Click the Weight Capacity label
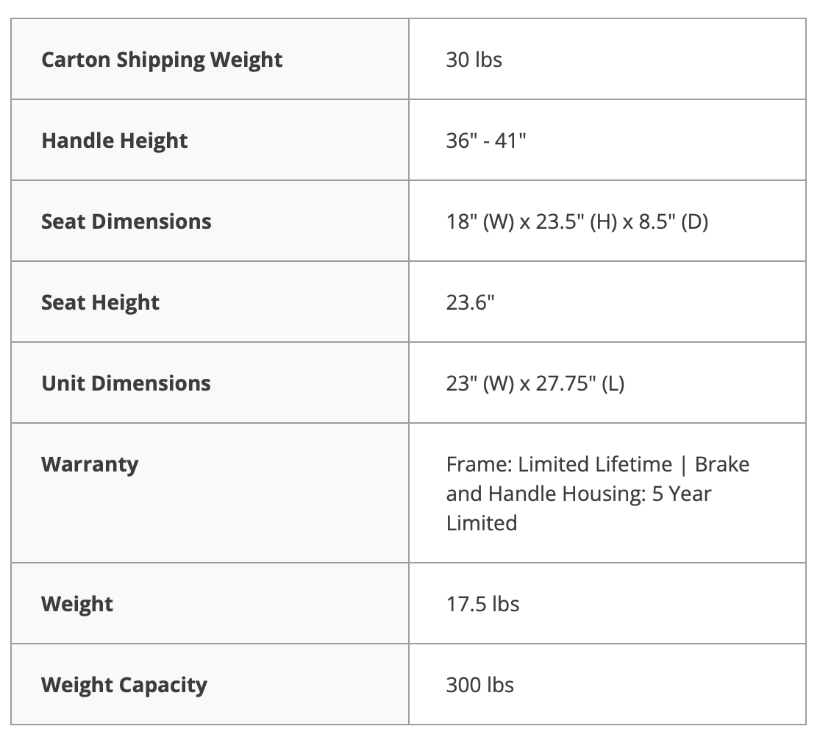 tap(124, 685)
